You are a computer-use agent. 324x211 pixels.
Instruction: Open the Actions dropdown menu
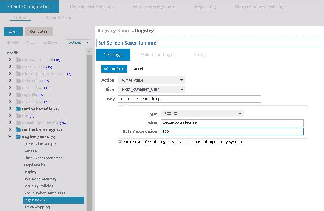tap(78, 42)
